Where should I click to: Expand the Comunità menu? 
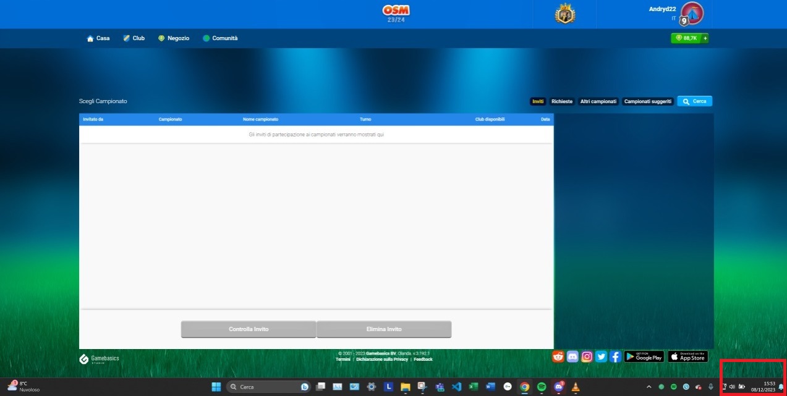220,38
